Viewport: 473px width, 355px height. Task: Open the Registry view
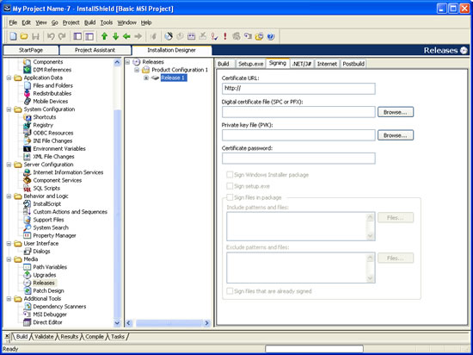coord(43,125)
